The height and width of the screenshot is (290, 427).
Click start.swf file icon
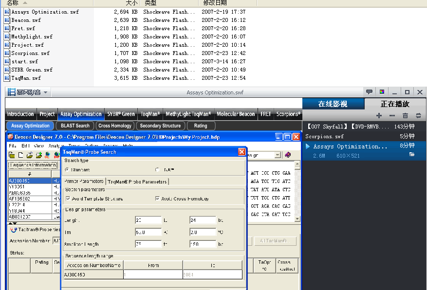[7, 61]
